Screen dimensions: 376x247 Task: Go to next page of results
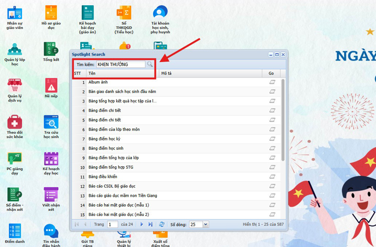[141, 224]
